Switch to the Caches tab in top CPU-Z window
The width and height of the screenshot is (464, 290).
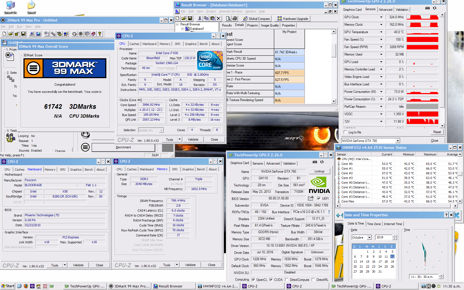coord(134,44)
